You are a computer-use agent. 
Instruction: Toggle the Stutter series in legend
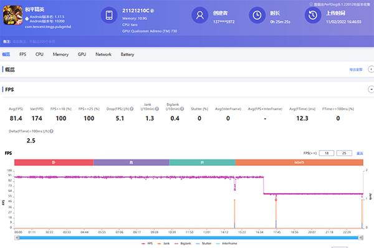pos(203,244)
